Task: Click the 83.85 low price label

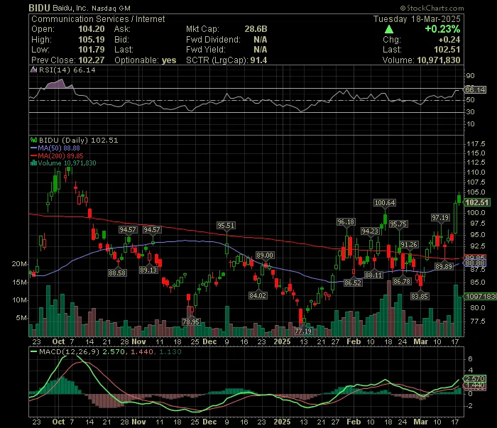Action: (x=420, y=296)
